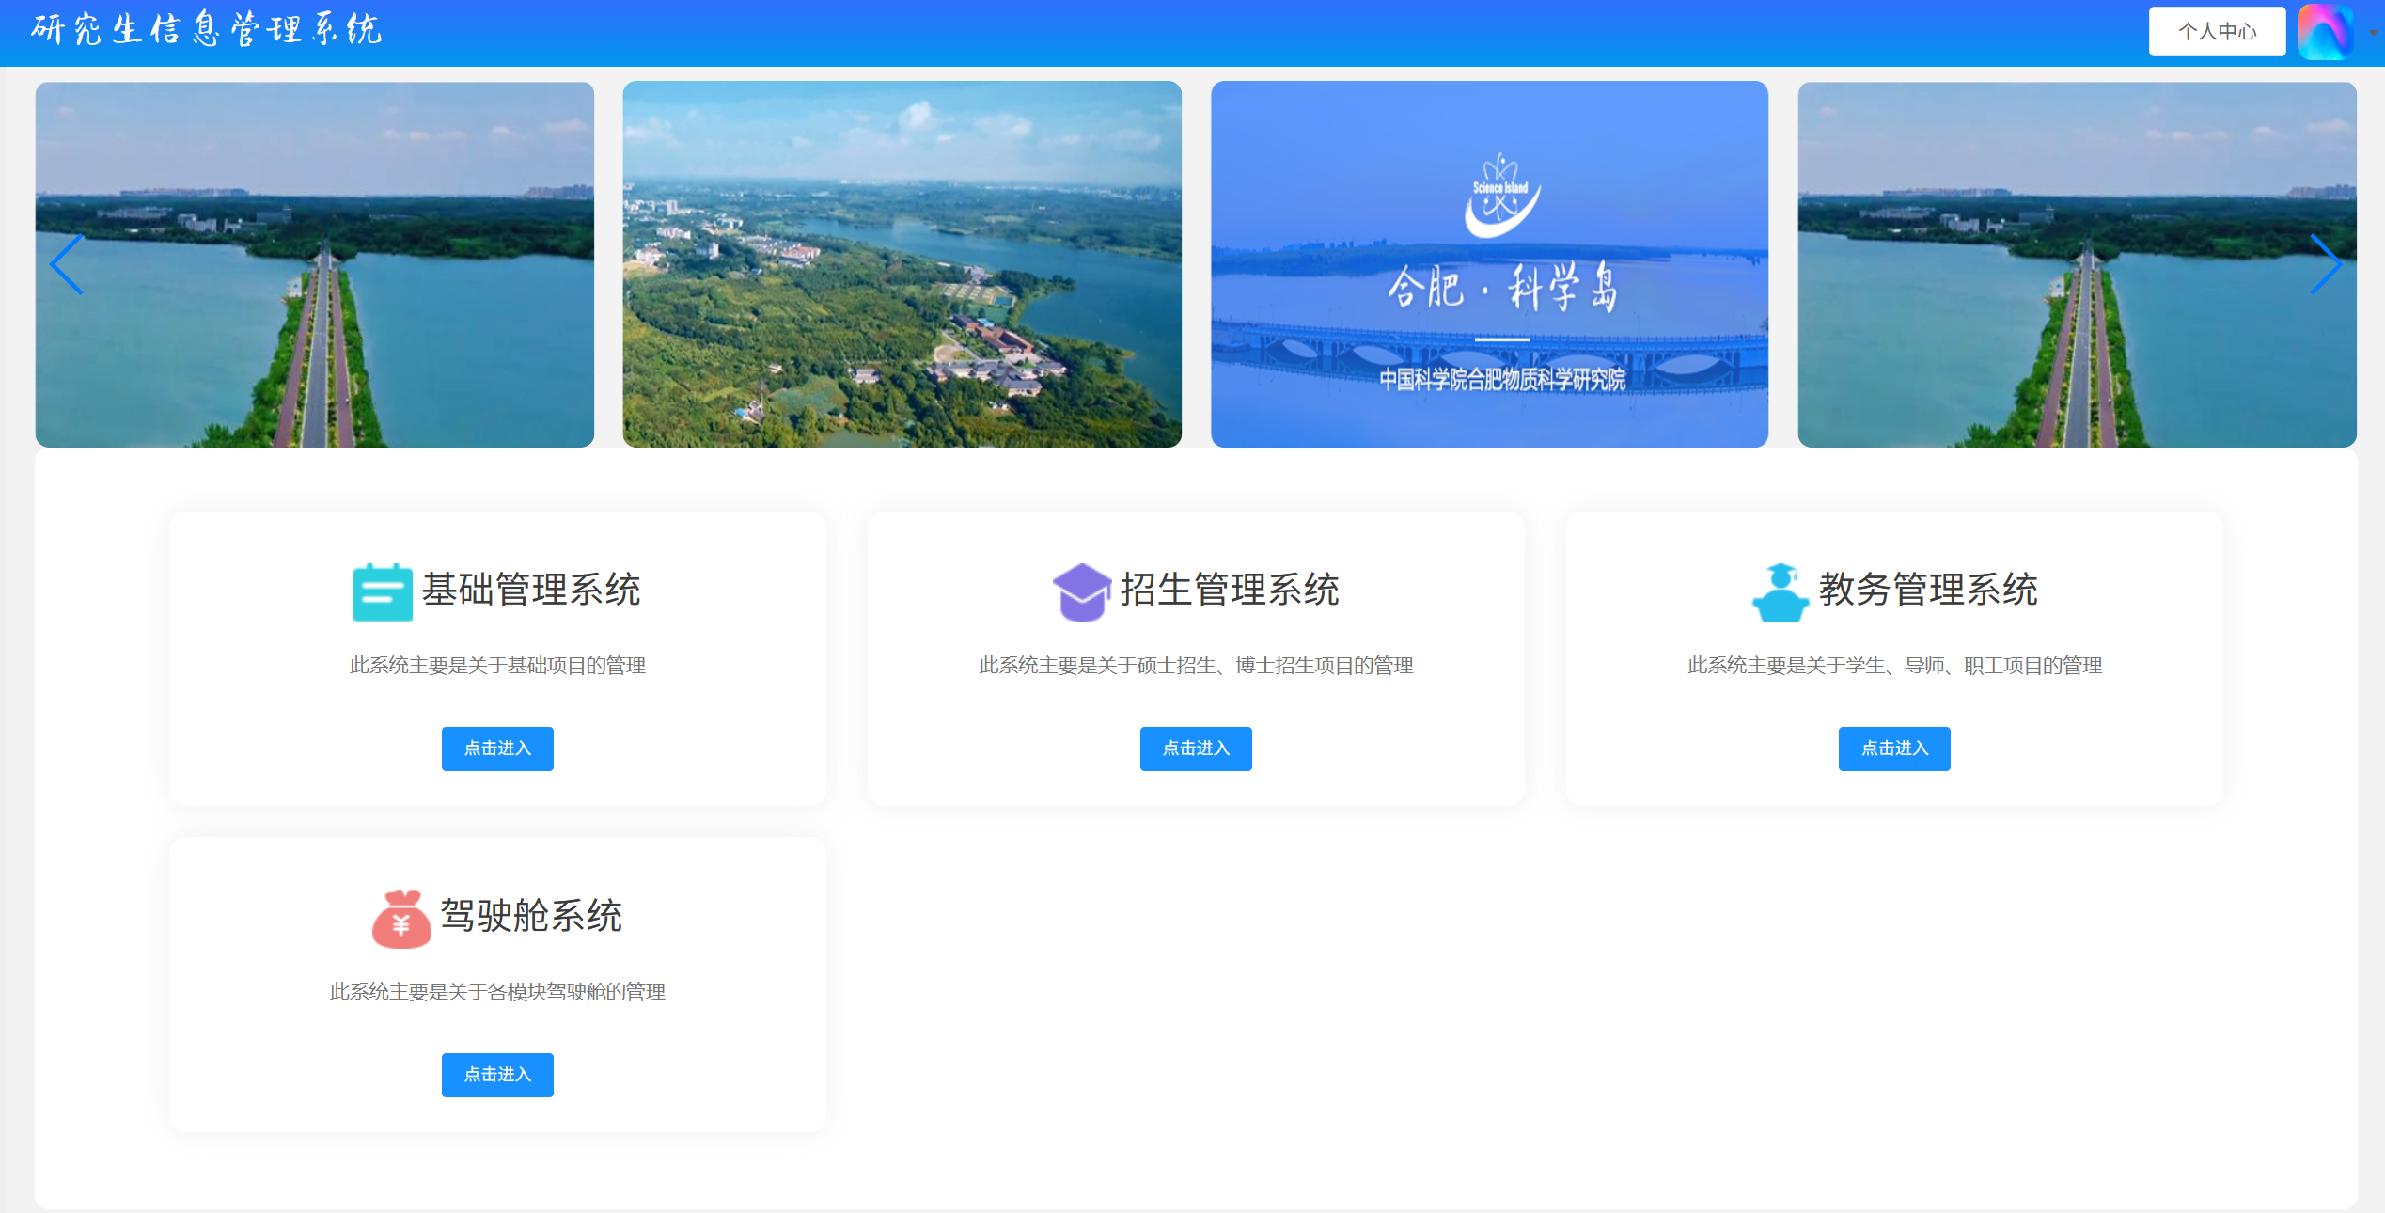Image resolution: width=2385 pixels, height=1213 pixels.
Task: Click the 研究生信息管理系统 header title
Action: pos(207,30)
